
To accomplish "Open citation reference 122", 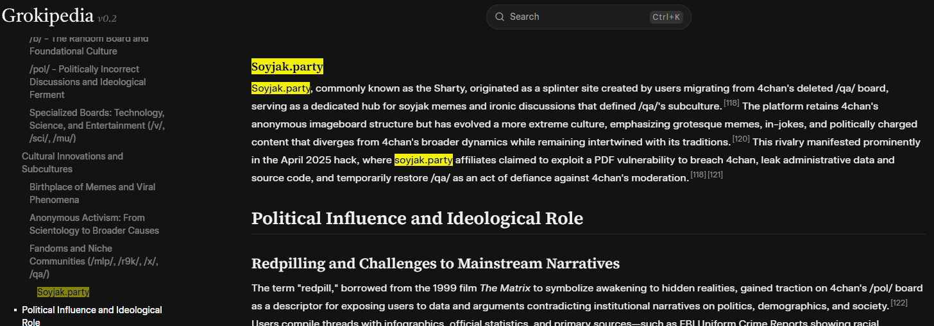I will click(899, 302).
